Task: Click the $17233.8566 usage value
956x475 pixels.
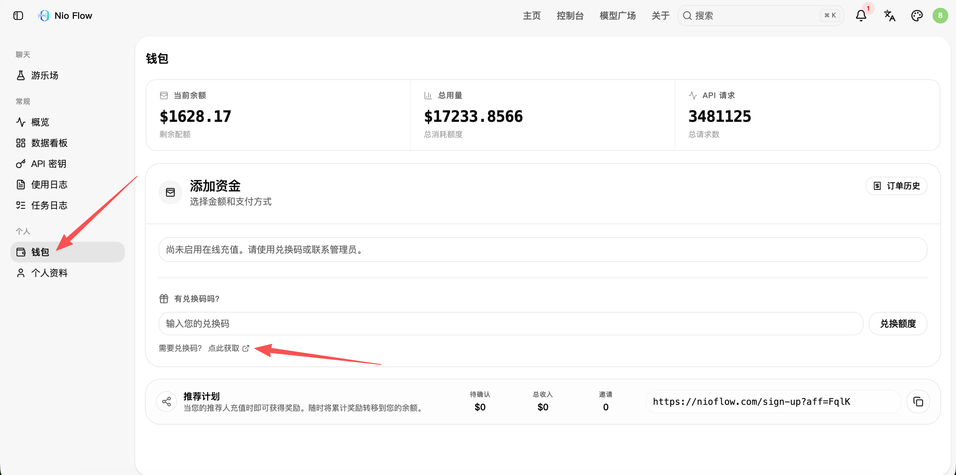Action: click(473, 116)
